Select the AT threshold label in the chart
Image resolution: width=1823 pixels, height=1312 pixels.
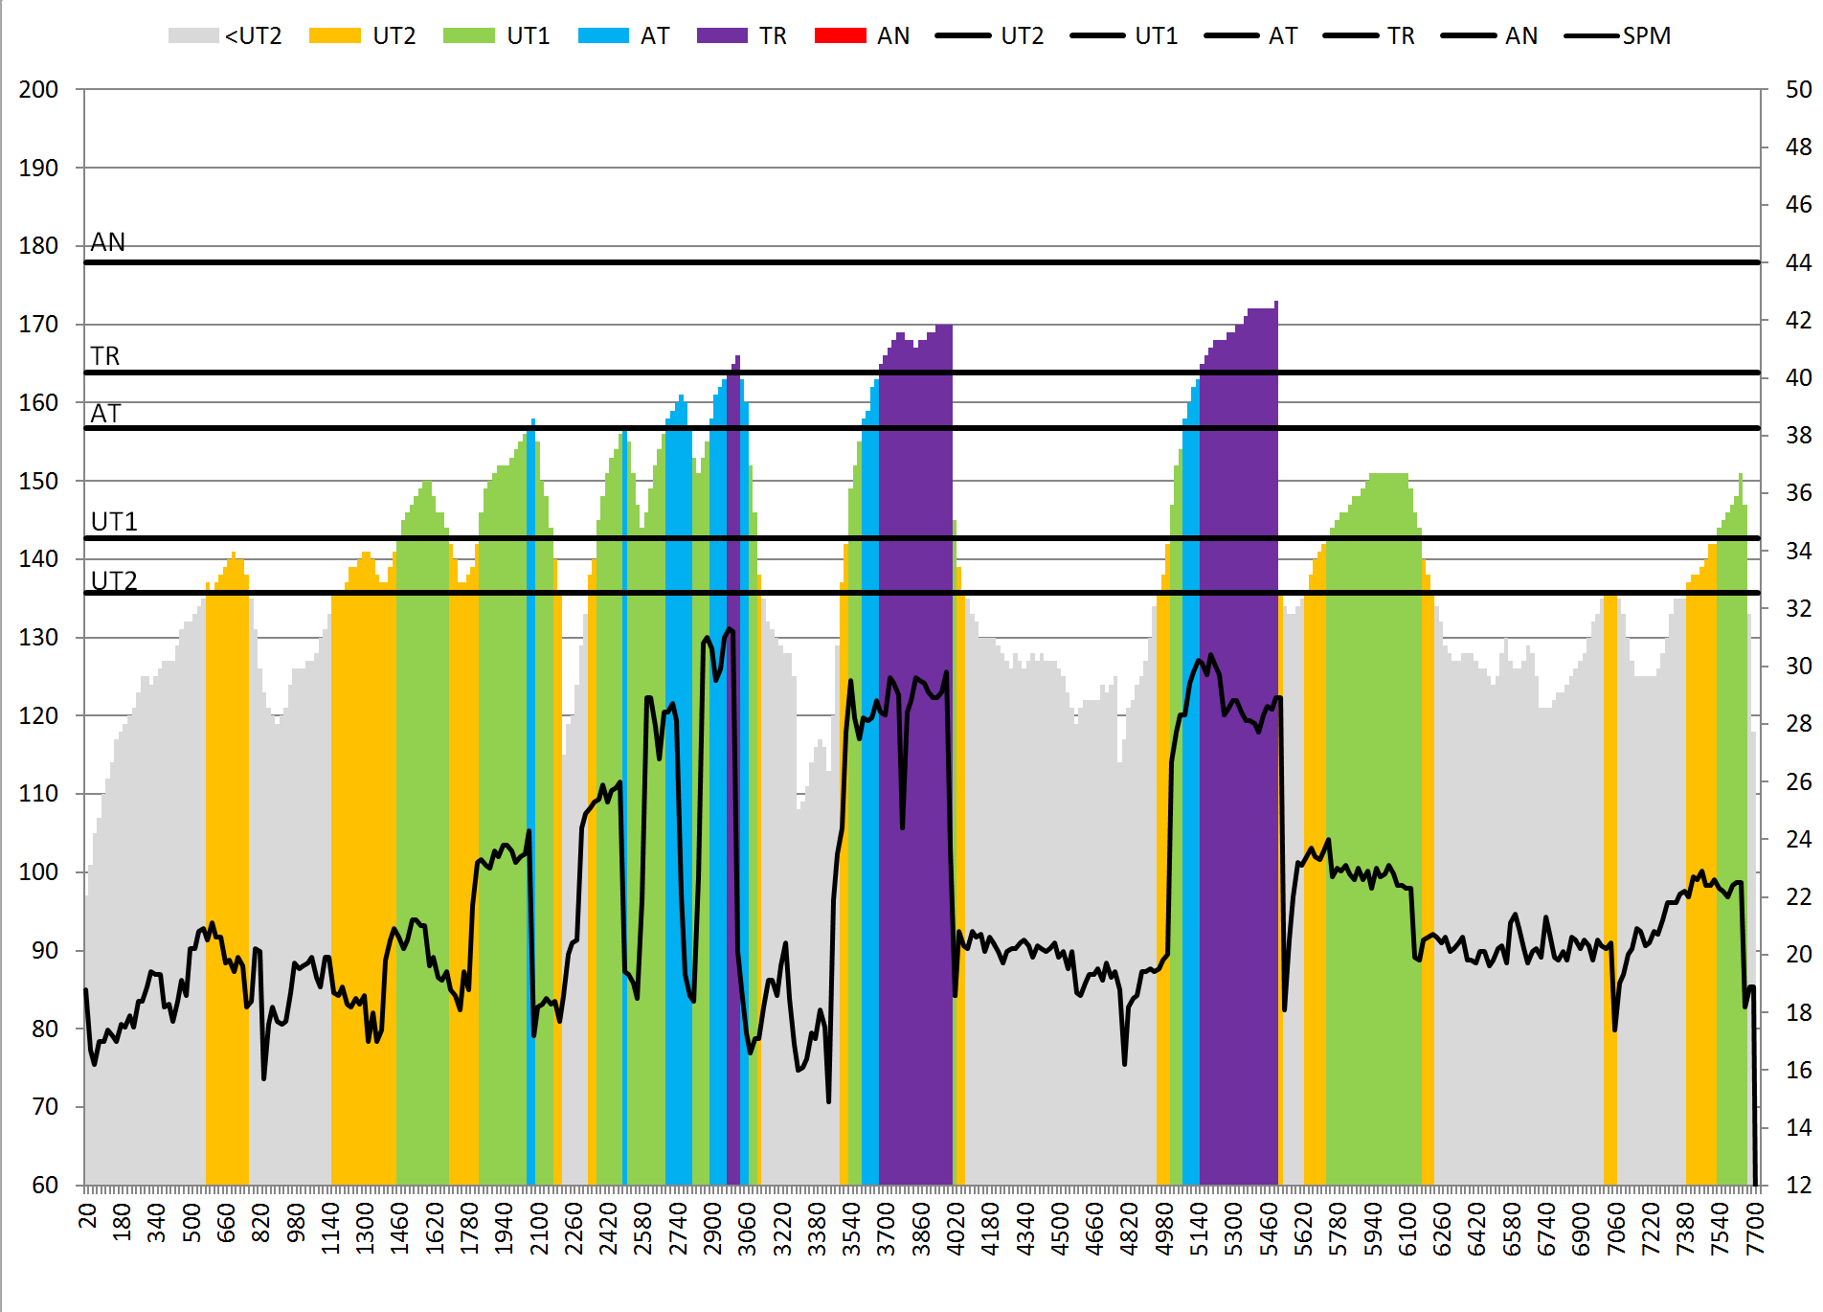(105, 414)
